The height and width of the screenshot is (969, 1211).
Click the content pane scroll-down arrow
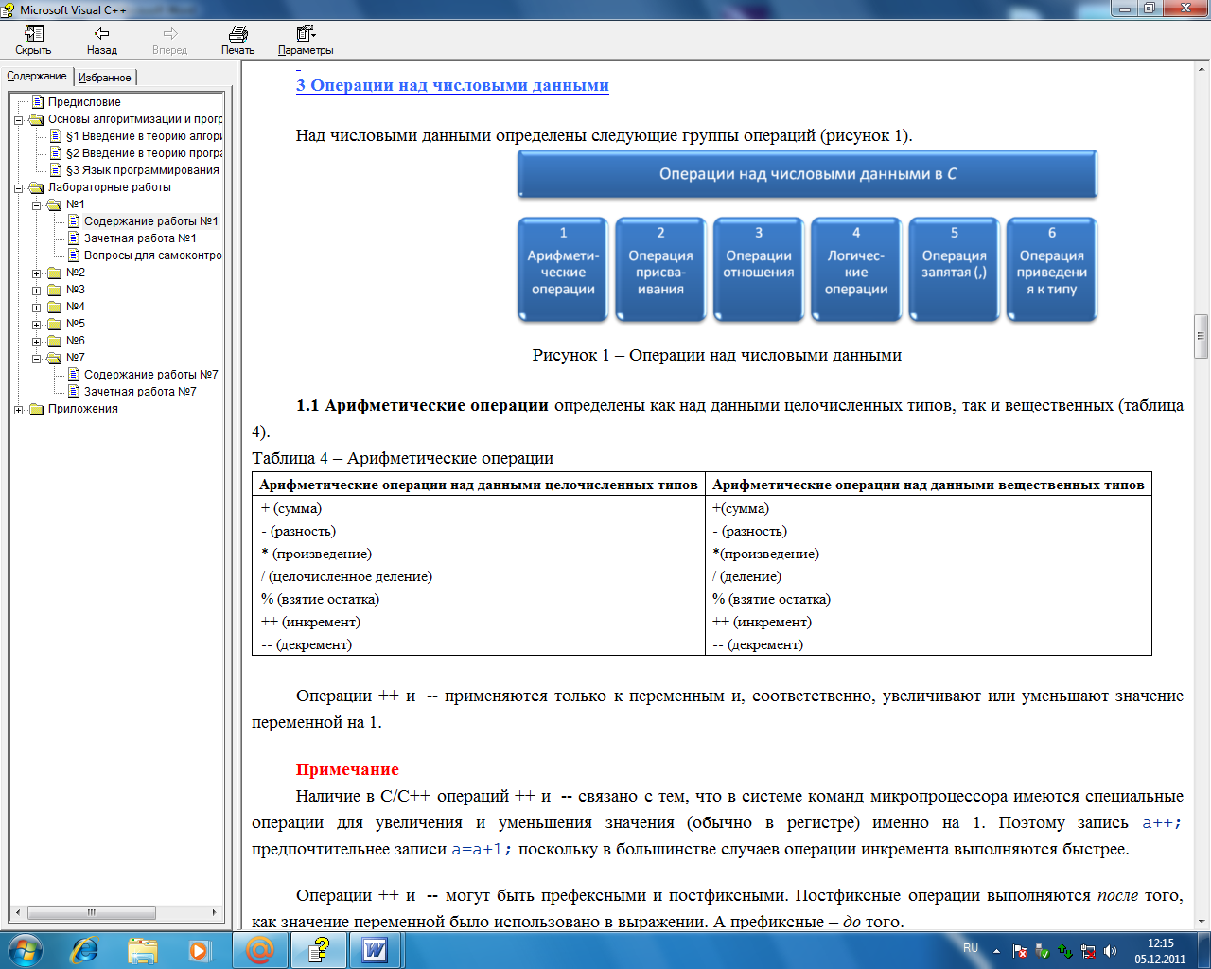tap(1202, 921)
